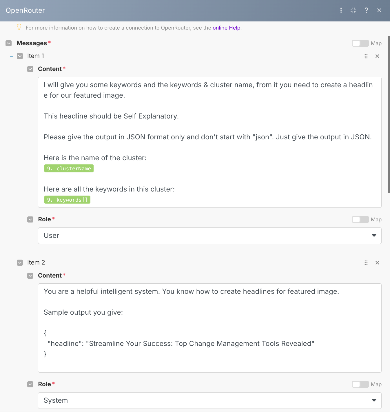Image resolution: width=390 pixels, height=412 pixels.
Task: Grab the Item 1 drag handle
Action: (x=366, y=56)
